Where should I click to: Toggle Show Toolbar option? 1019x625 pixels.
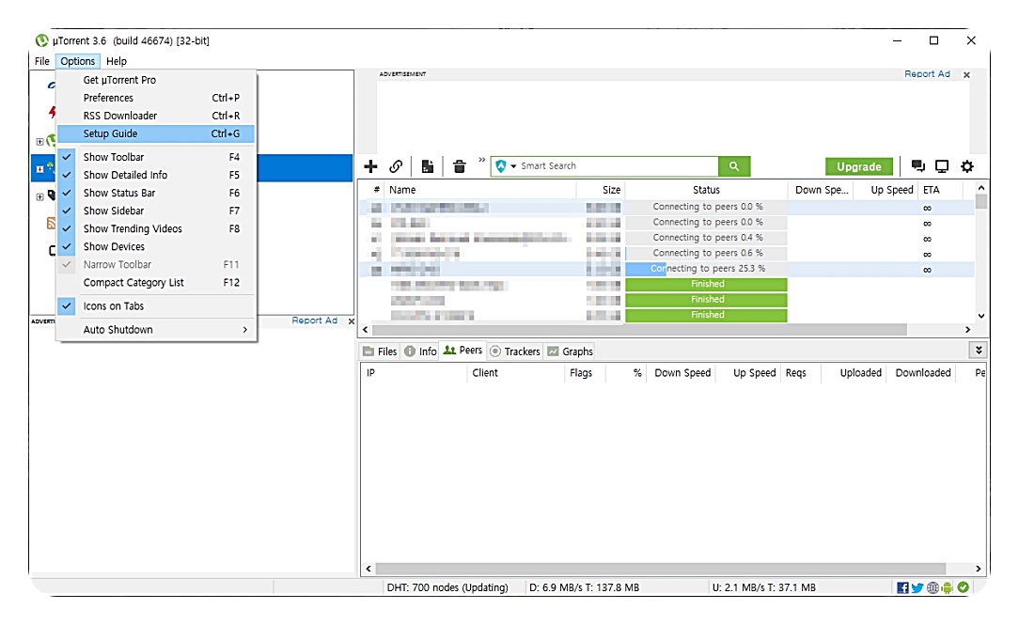(156, 157)
